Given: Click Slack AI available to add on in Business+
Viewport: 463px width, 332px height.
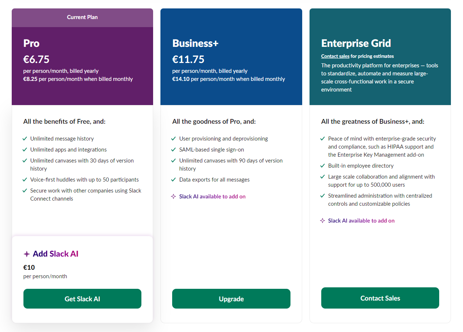Looking at the screenshot, I should click(x=212, y=197).
